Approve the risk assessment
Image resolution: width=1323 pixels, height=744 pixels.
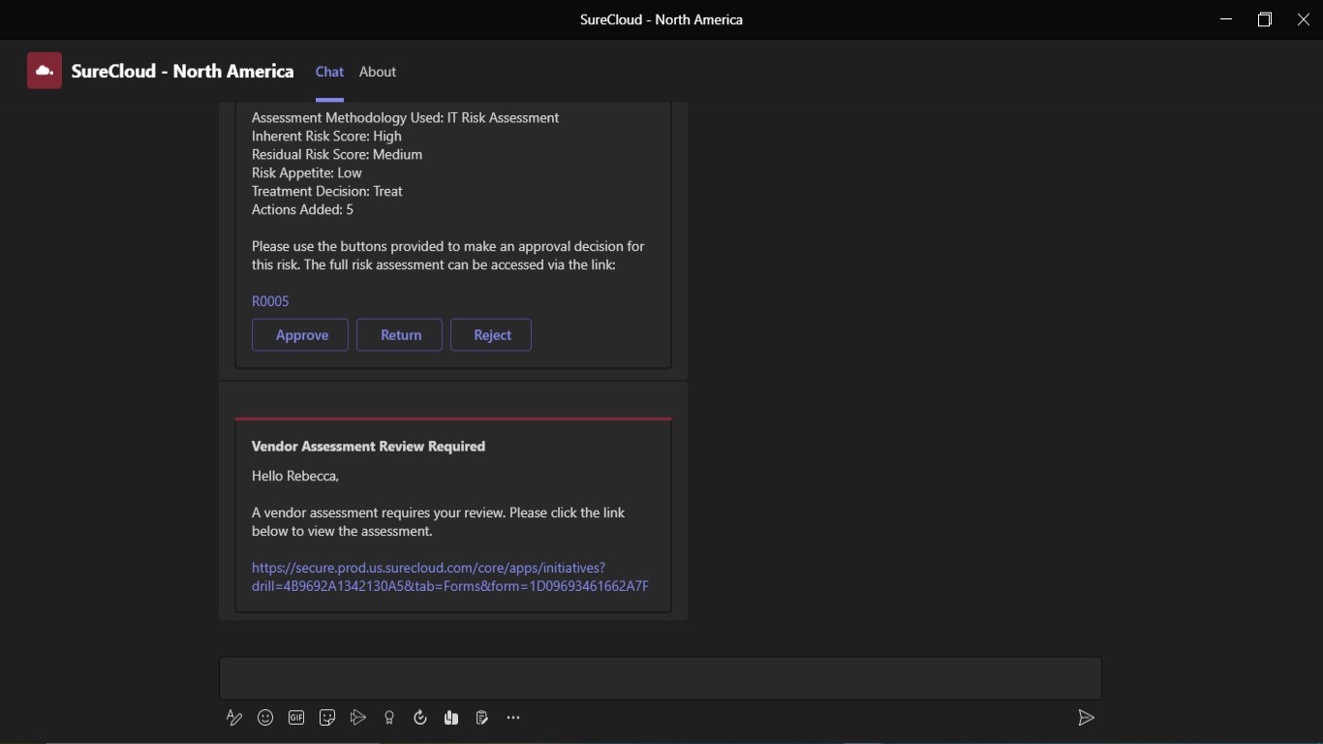click(x=300, y=335)
